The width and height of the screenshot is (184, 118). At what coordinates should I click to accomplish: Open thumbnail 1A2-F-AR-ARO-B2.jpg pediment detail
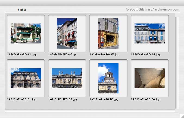pyautogui.click(x=67, y=78)
